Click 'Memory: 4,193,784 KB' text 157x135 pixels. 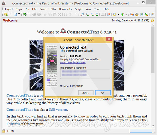(71, 86)
